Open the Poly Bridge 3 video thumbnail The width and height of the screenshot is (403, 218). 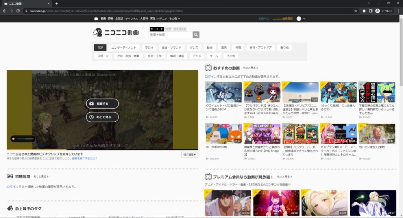262,134
